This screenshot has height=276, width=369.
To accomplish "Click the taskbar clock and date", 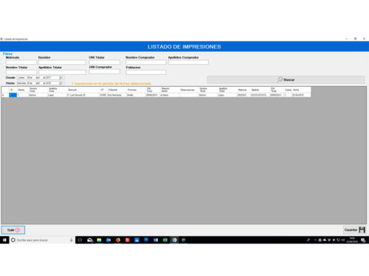I will point(352,240).
